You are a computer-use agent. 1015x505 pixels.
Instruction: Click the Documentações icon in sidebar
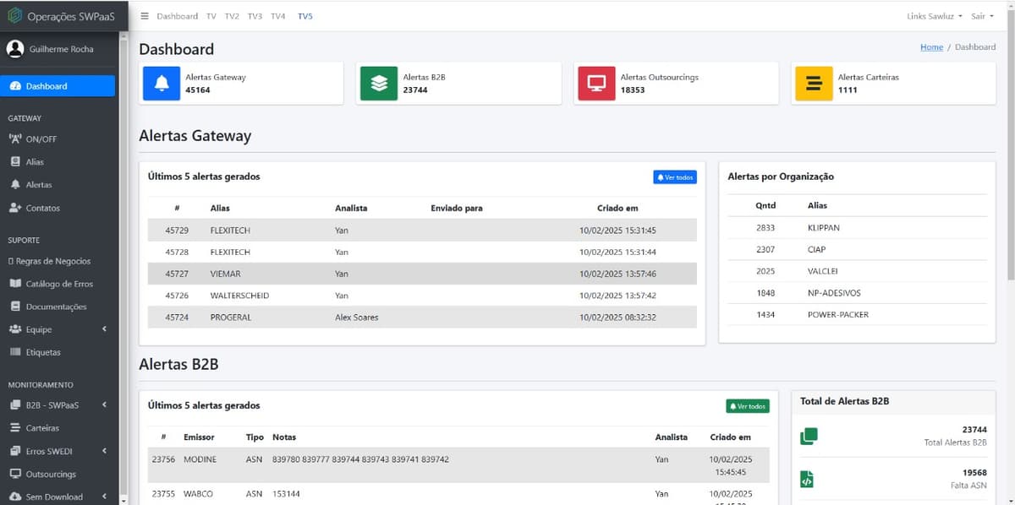pyautogui.click(x=15, y=307)
